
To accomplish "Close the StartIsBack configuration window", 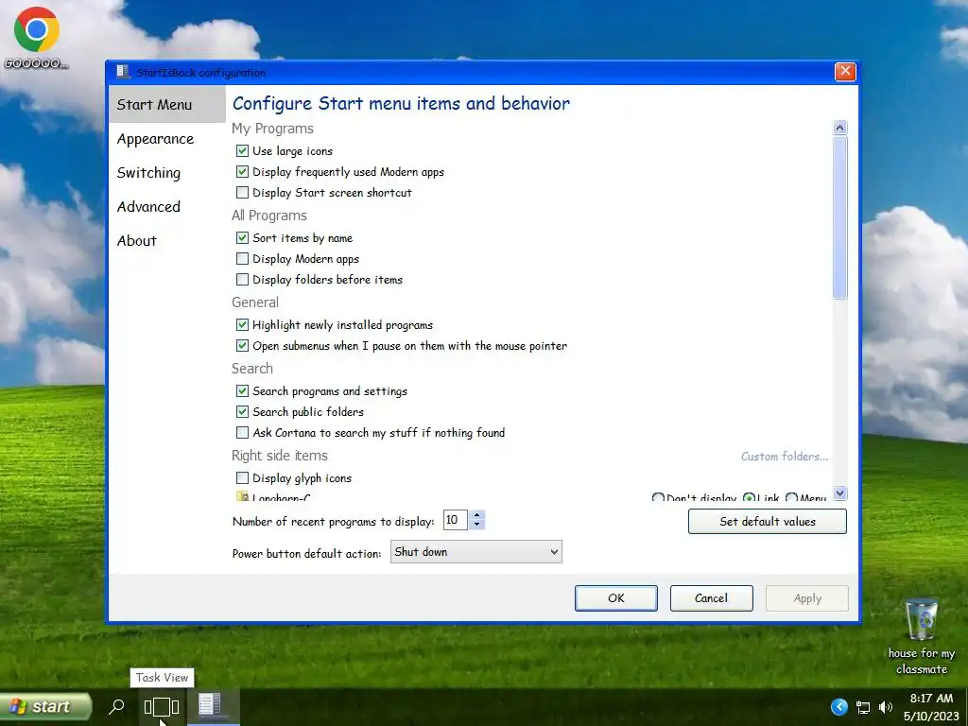I will pos(845,72).
